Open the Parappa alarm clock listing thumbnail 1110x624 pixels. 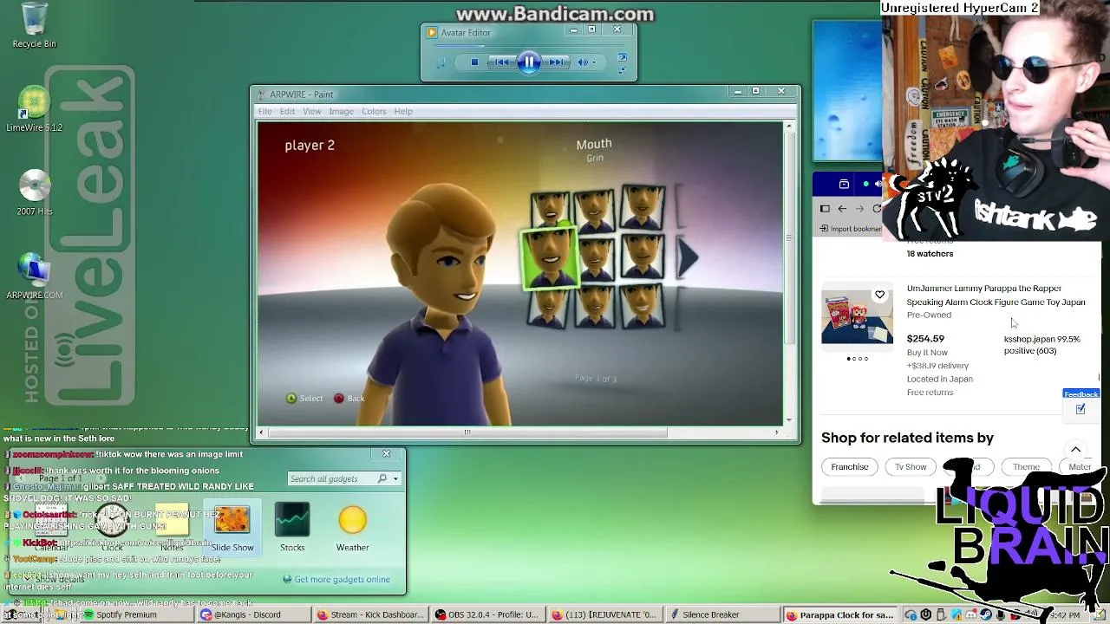(857, 315)
